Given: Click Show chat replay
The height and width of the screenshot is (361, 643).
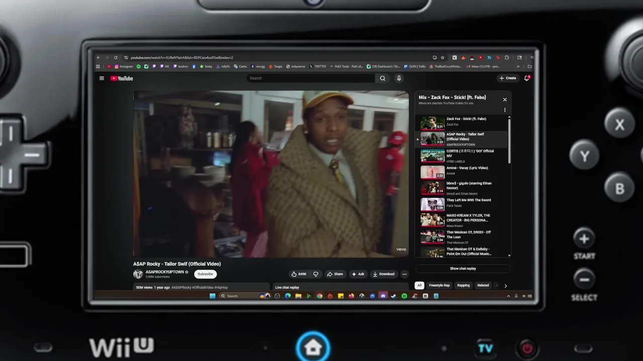Looking at the screenshot, I should click(463, 269).
